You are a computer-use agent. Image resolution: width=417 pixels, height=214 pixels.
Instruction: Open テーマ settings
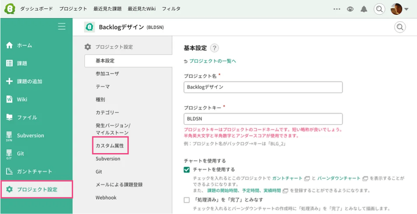(x=103, y=87)
